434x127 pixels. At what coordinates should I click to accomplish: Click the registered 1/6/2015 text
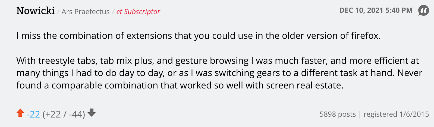pos(396,114)
